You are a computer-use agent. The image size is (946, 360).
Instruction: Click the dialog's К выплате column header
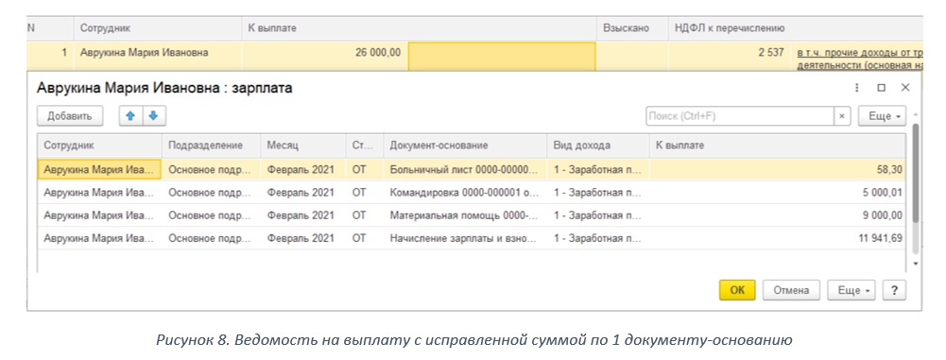coord(777,146)
